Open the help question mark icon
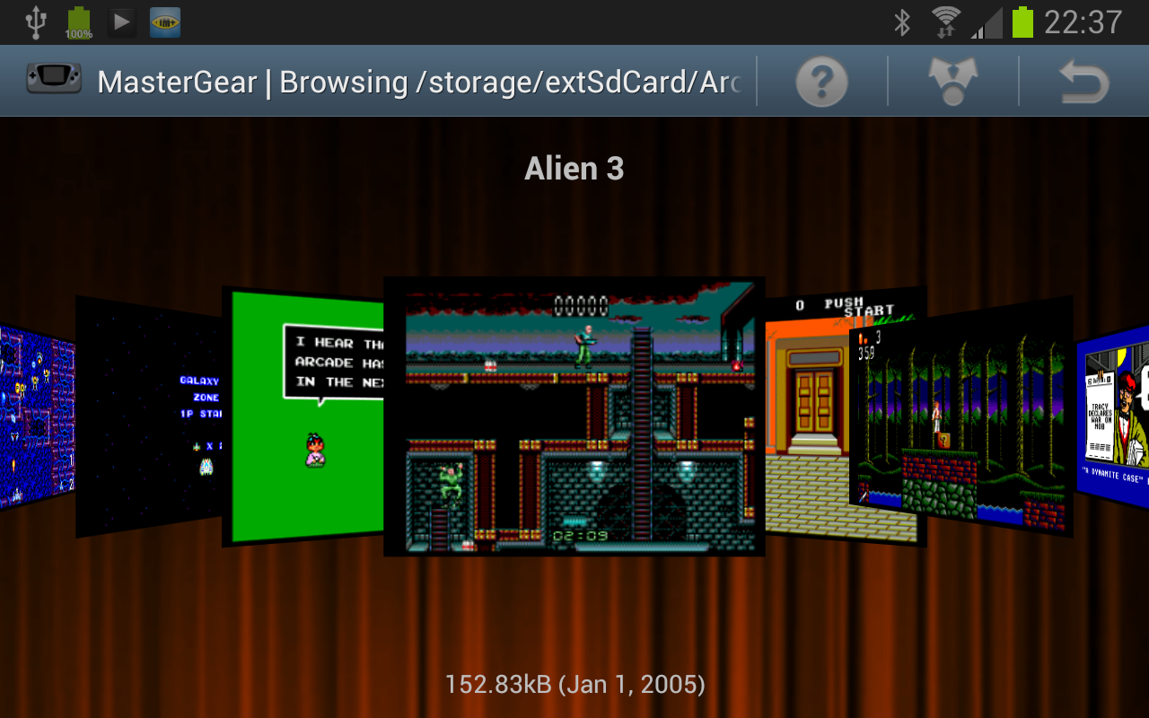The width and height of the screenshot is (1149, 718). [821, 82]
